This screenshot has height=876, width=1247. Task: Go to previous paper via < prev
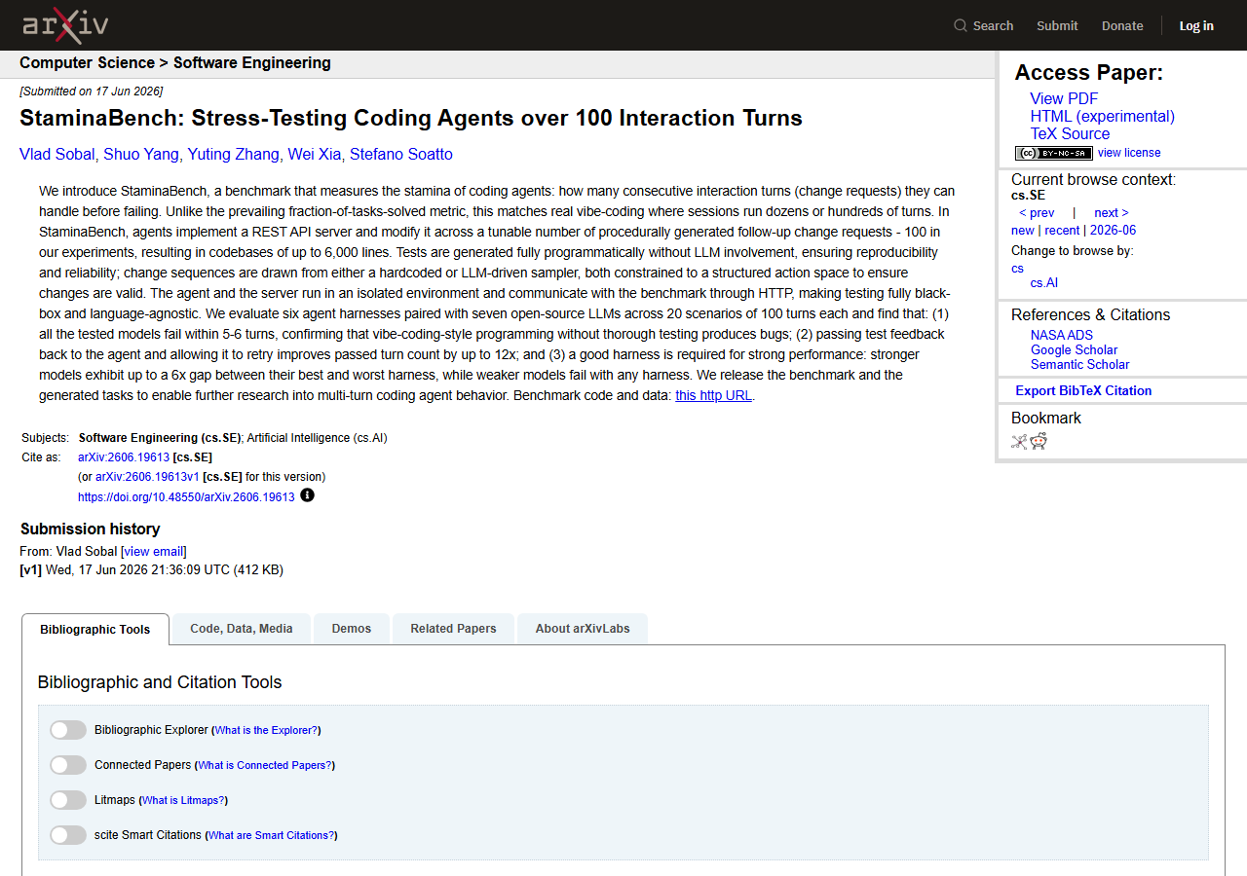1037,213
